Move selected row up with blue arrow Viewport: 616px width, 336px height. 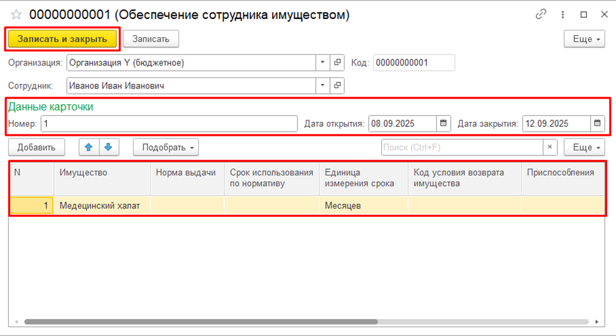coord(89,147)
